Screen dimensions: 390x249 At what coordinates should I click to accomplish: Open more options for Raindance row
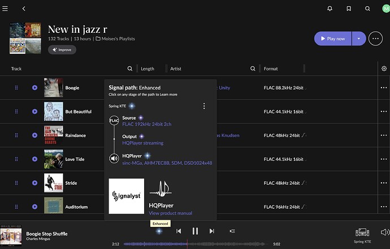[x=384, y=135]
